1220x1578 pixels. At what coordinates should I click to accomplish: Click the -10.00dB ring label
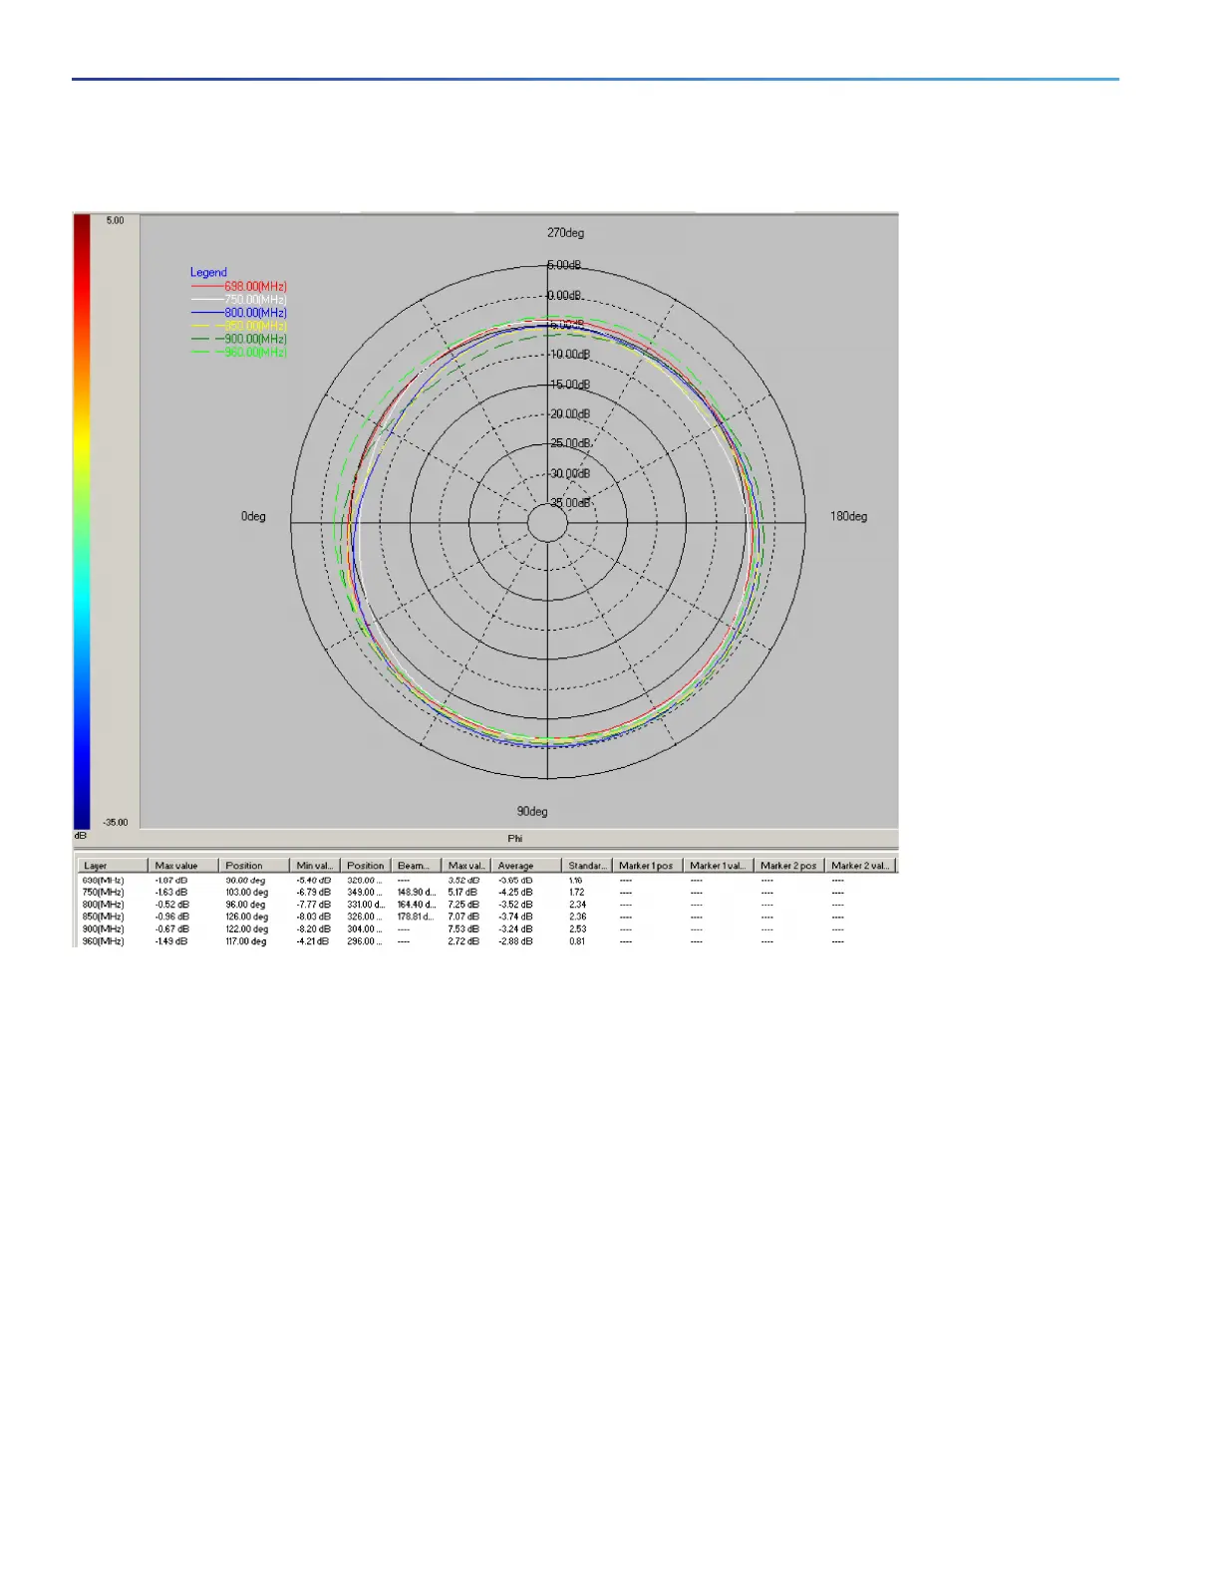click(x=570, y=355)
